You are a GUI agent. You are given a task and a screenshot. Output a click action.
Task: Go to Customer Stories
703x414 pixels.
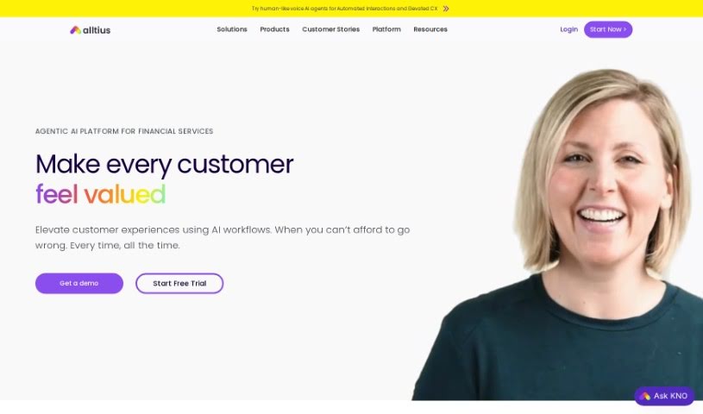click(330, 29)
